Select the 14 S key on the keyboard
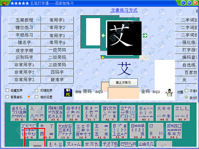 46,131
